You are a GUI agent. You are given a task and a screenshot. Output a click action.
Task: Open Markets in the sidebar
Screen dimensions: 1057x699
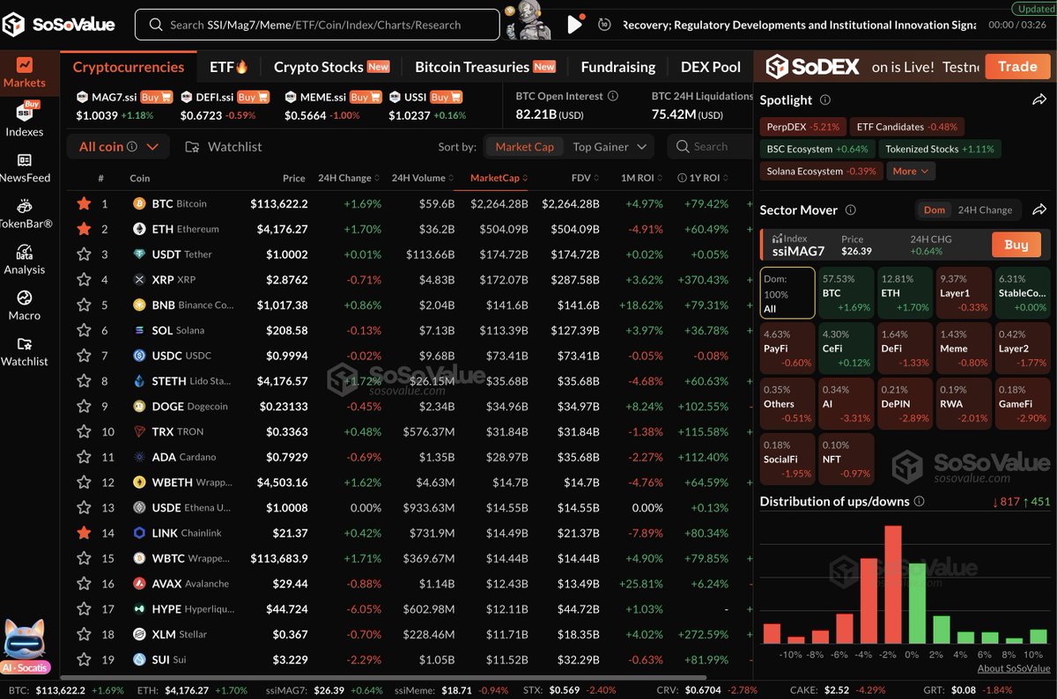point(24,72)
